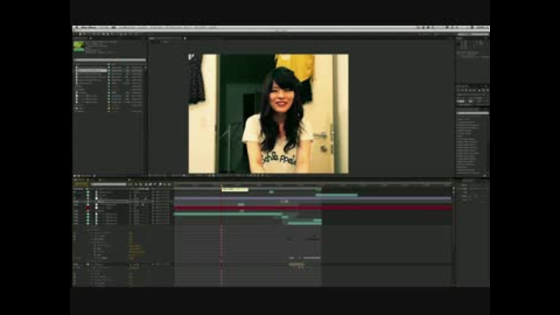560x315 pixels.
Task: Click the orange keyframe group in lower timeline
Action: pyautogui.click(x=296, y=264)
